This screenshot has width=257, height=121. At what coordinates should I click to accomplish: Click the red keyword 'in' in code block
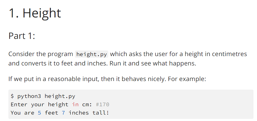[75, 105]
